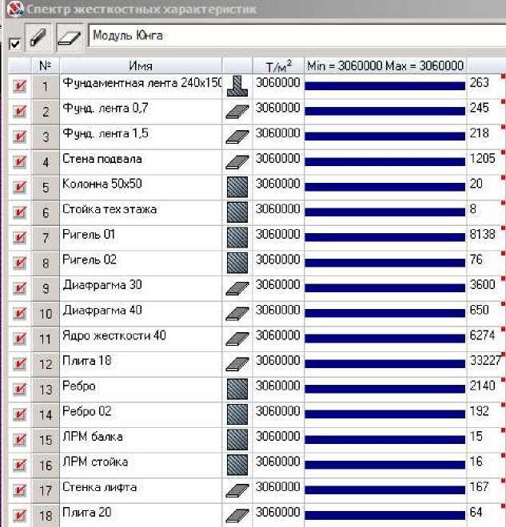506x527 pixels.
Task: Select the Ребро 02 name
Action: pos(87,411)
